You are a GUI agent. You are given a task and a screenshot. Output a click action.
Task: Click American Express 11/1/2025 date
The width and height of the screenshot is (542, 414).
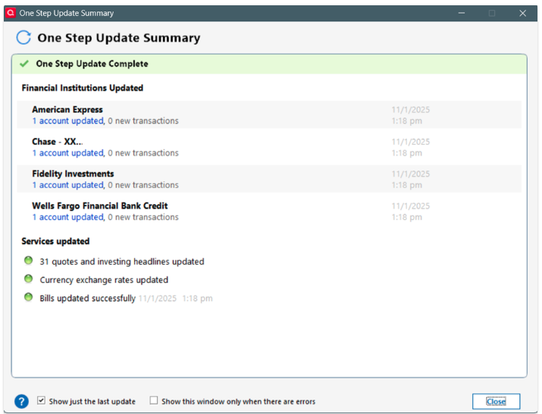411,110
